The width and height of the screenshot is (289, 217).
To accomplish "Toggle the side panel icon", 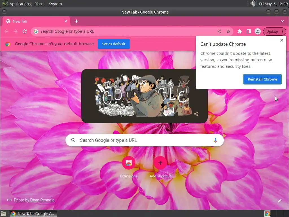I will (x=248, y=31).
